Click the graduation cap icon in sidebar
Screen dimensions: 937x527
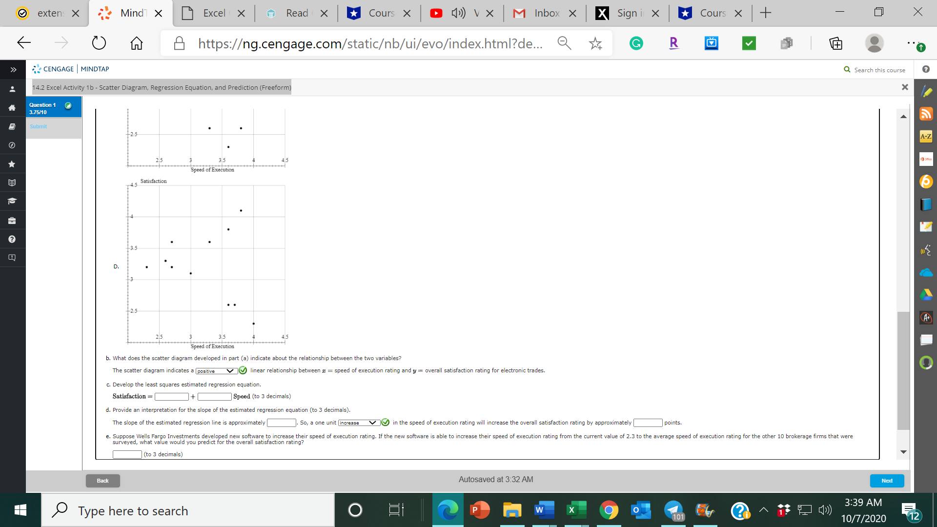[x=12, y=201]
